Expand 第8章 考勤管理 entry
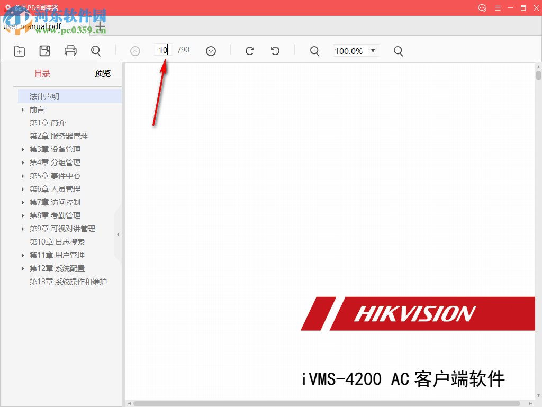 click(x=23, y=215)
